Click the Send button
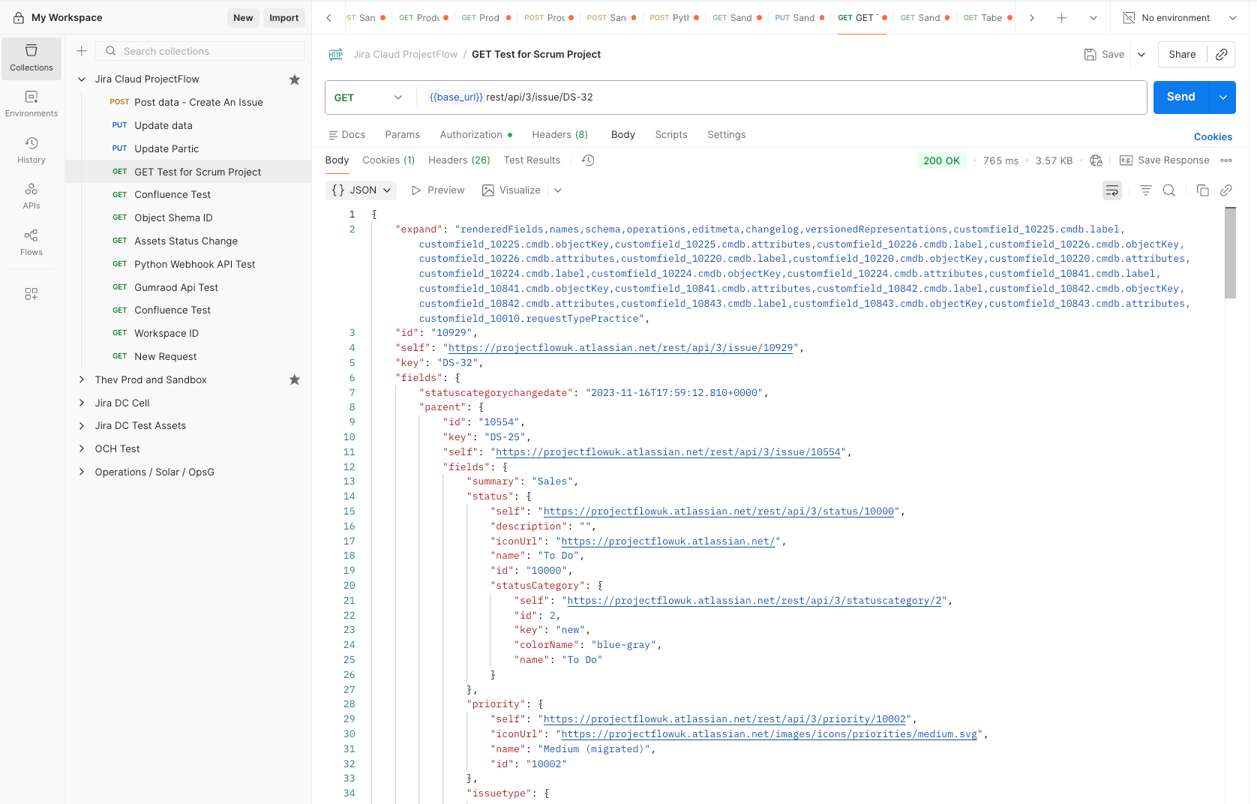 point(1180,97)
